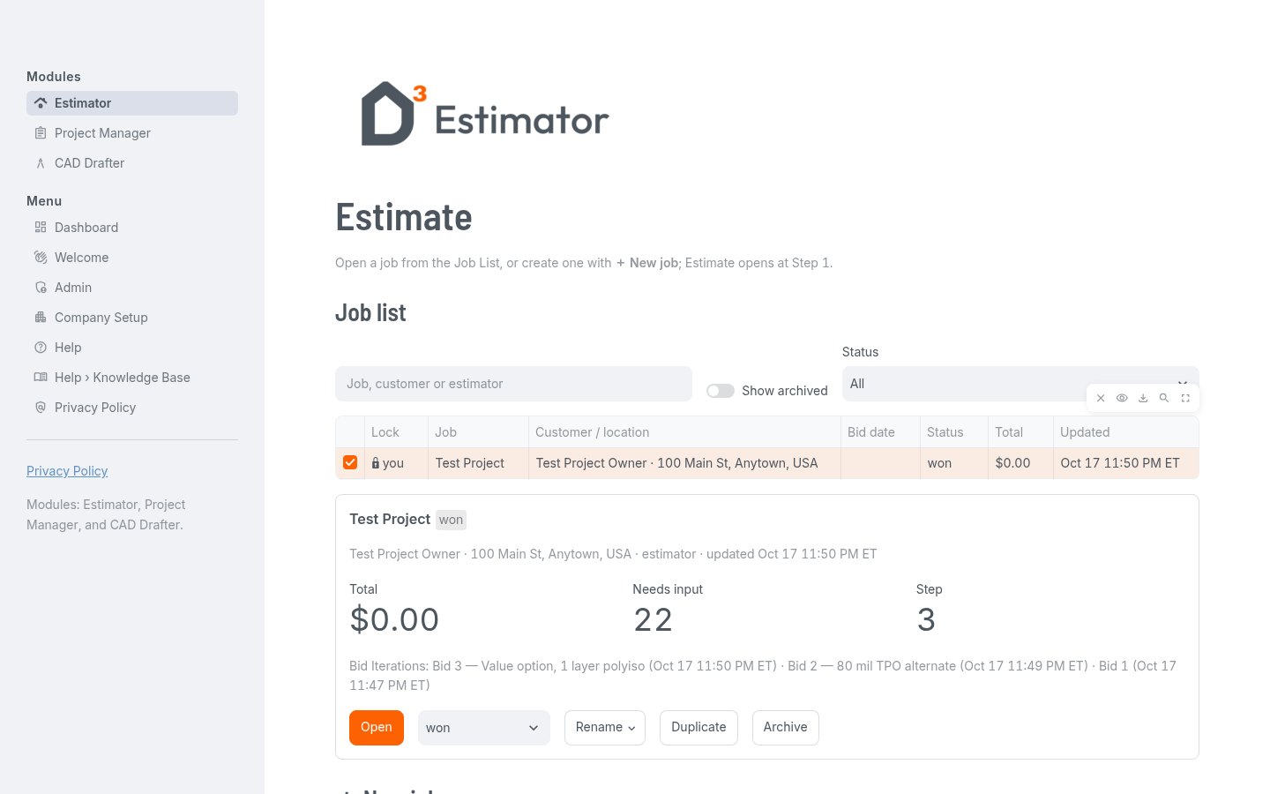
Task: Open the Estimator module icon in sidebar
Action: pos(41,103)
